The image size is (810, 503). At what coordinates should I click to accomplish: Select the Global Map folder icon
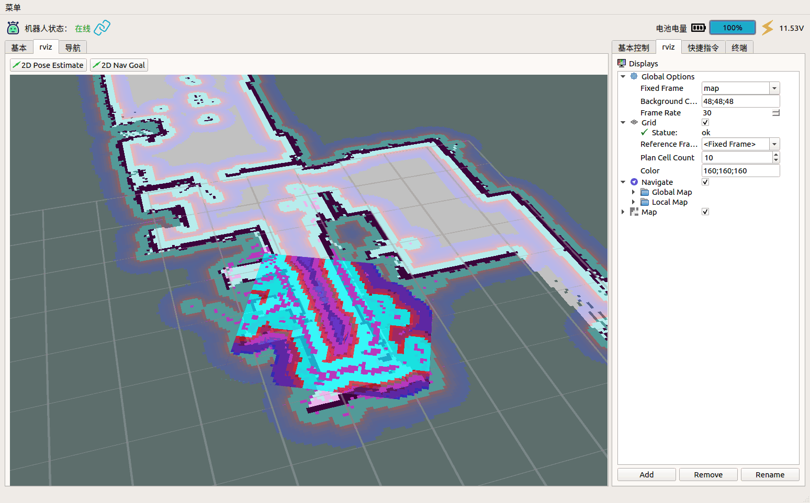pos(645,192)
